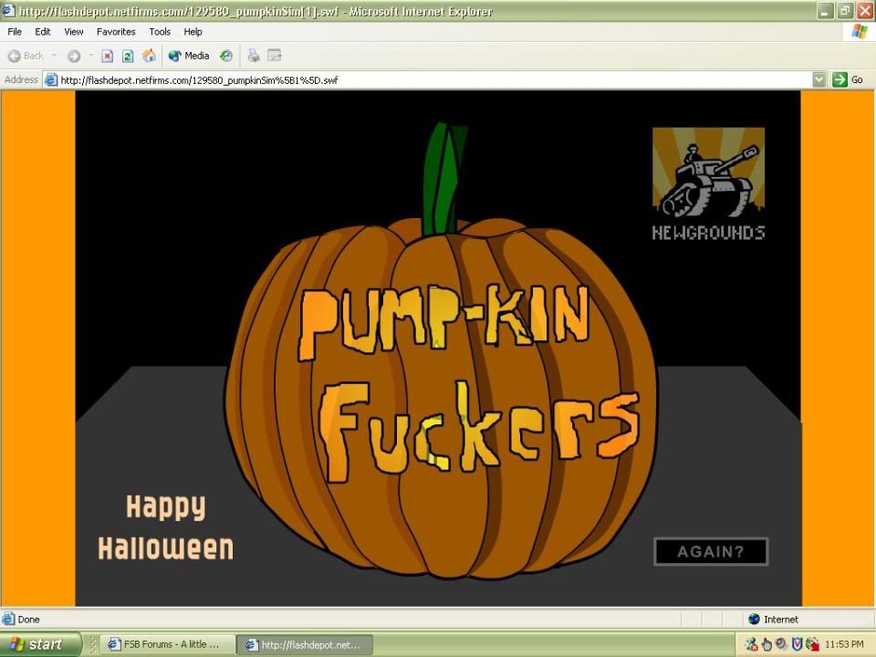Click the IE icon in title bar

8,11
